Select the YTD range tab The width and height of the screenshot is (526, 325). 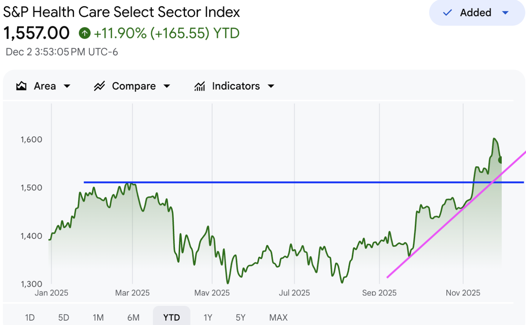pos(172,317)
